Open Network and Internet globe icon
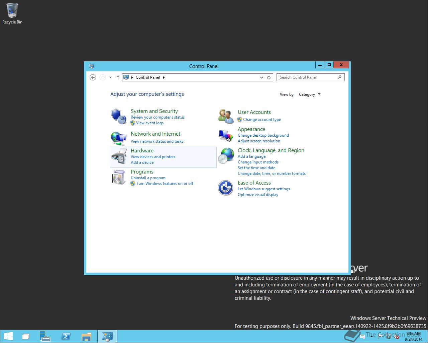Viewport: 428px width, 343px height. (x=119, y=138)
